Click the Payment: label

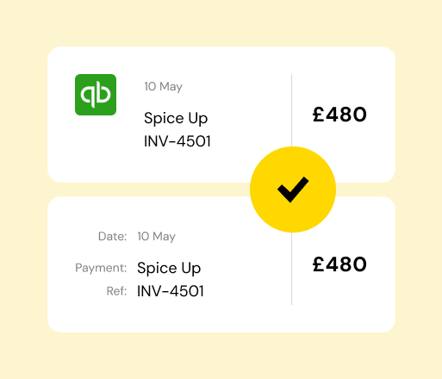101,268
